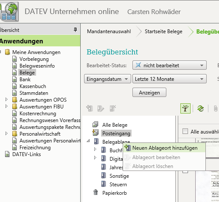Open Belege in the application tree
This screenshot has height=202, width=219.
[27, 72]
